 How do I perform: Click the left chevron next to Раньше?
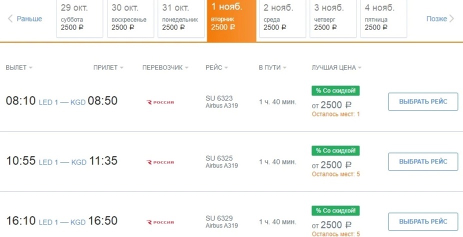[x=10, y=19]
